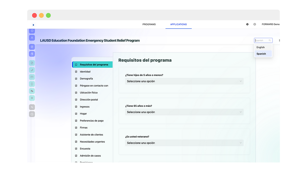
Task: Toggle checkbox beside Ubicación física
Action: 76,93
